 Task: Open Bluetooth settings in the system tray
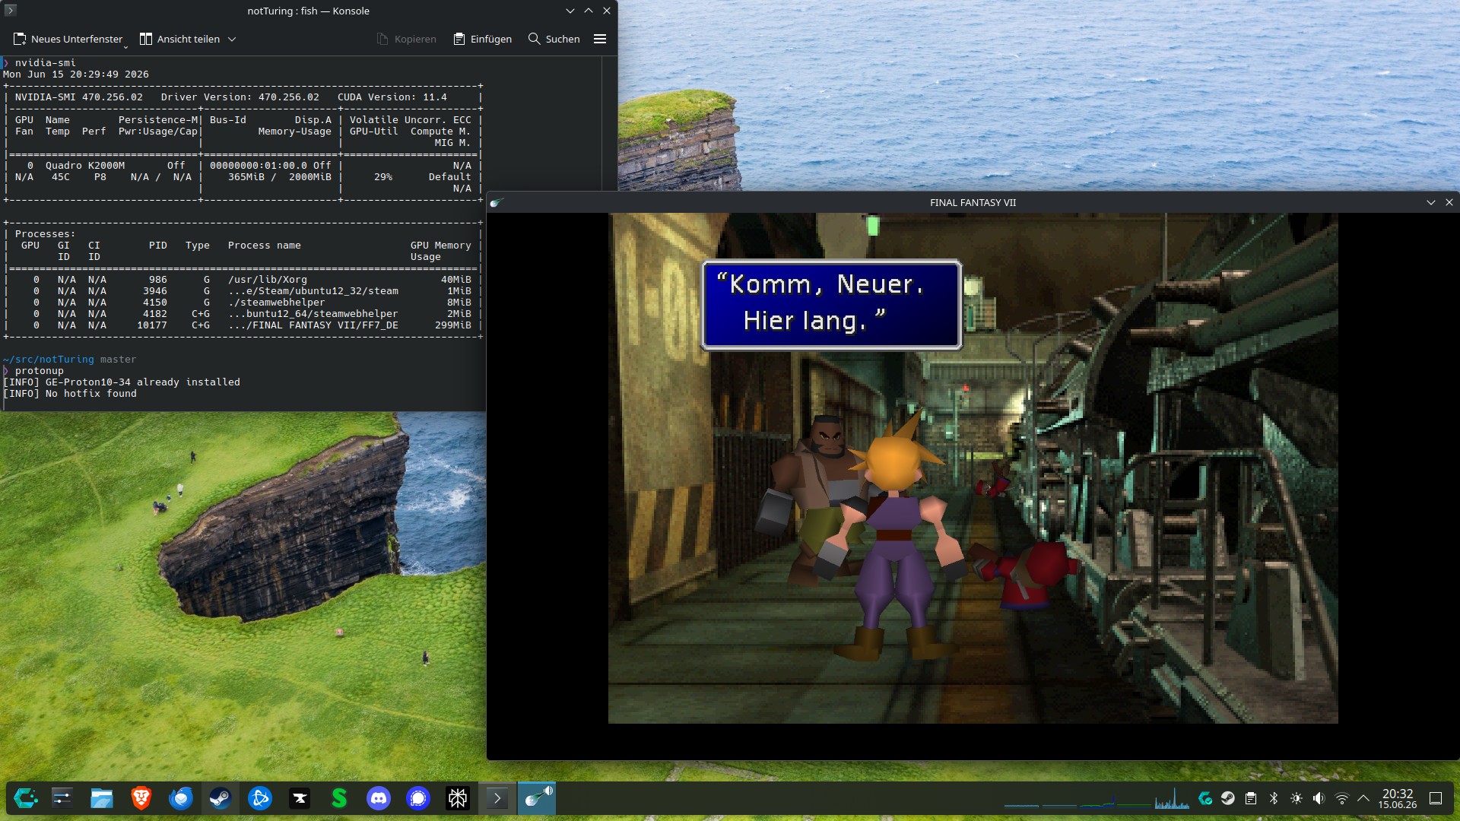1274,798
